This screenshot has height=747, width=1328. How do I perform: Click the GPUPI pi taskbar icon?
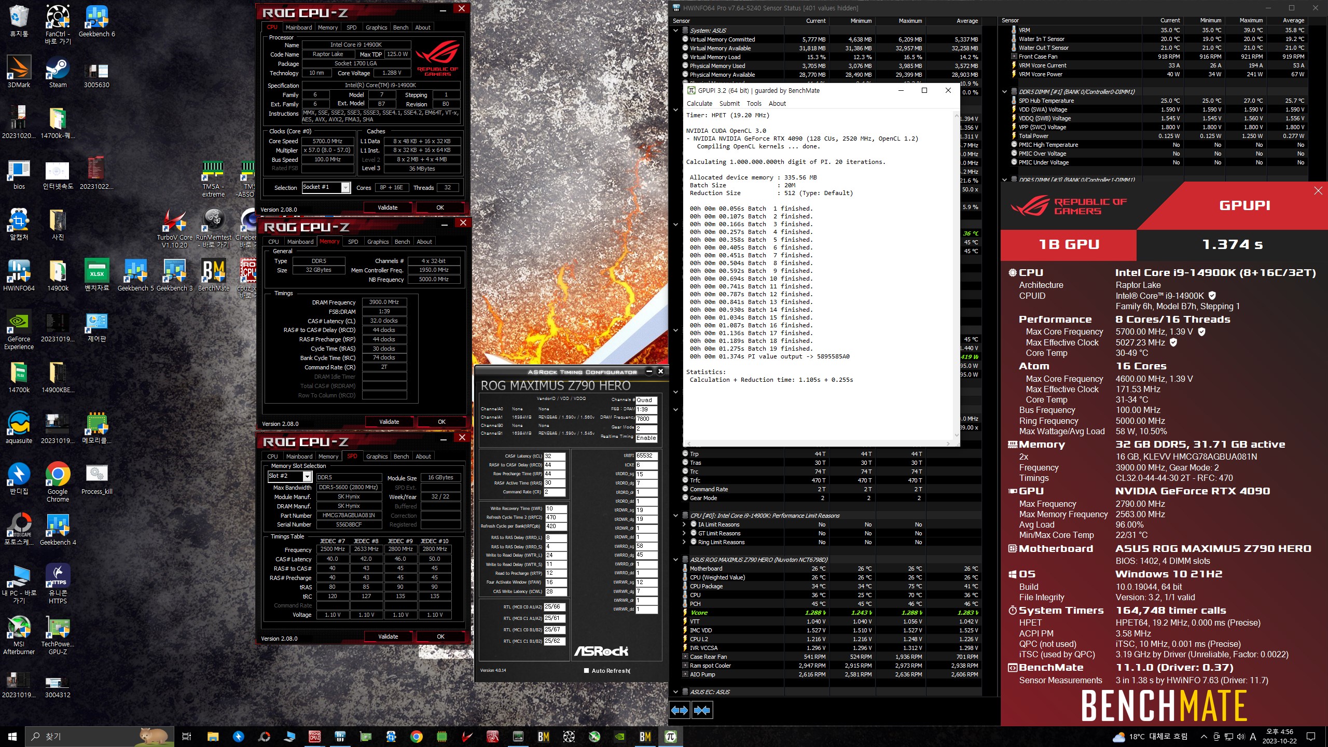pos(671,736)
